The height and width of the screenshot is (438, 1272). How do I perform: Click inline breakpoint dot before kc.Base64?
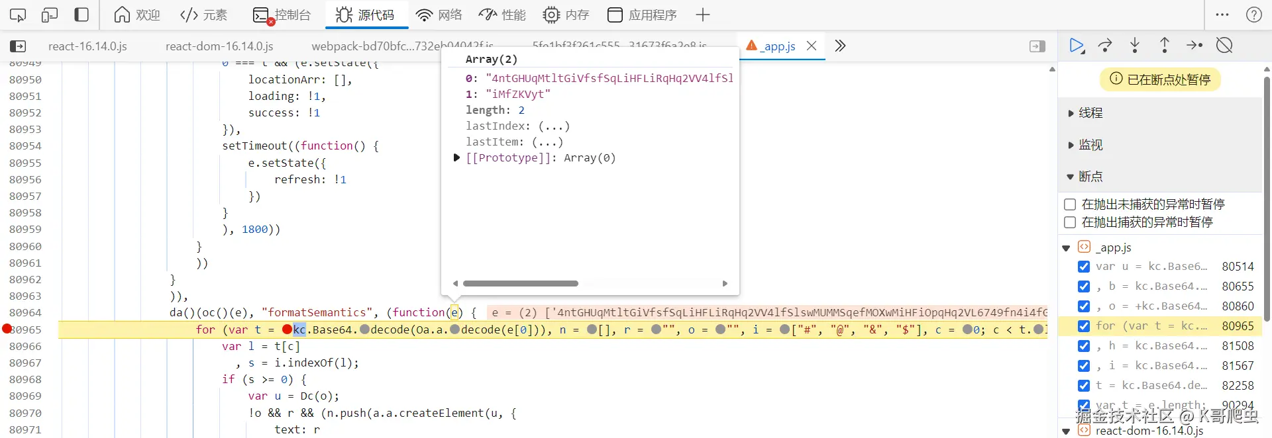[x=287, y=329]
